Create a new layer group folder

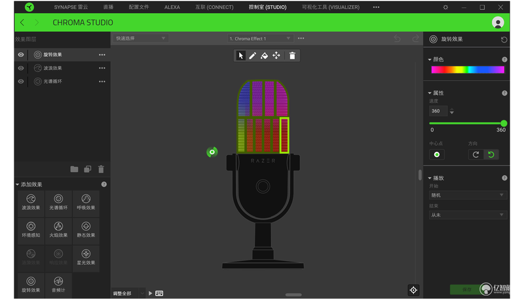(x=74, y=169)
